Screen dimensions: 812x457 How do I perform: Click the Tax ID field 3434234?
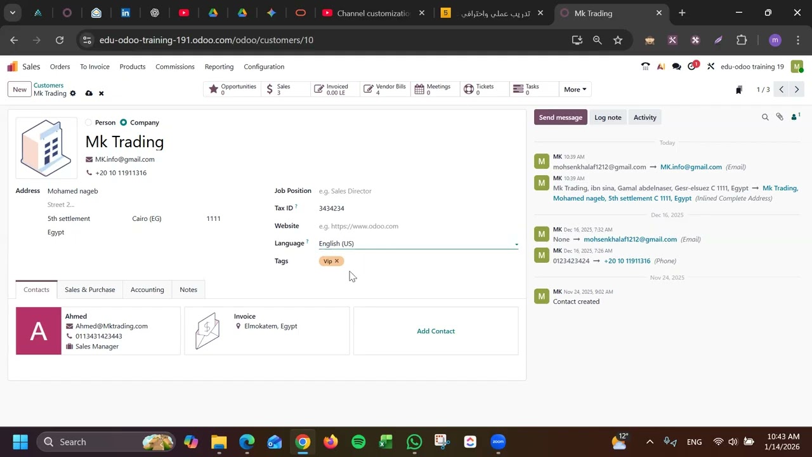tap(418, 208)
